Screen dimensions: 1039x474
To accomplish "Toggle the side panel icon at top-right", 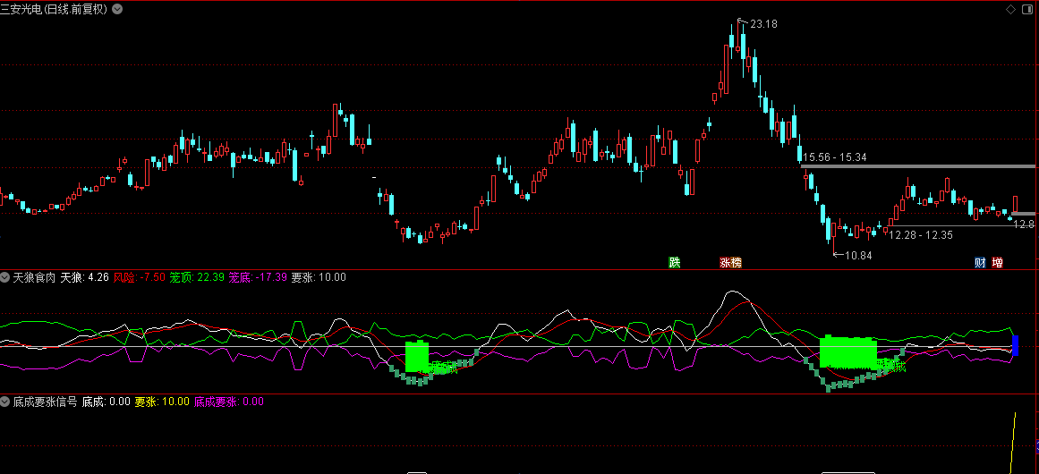I will 1027,9.
